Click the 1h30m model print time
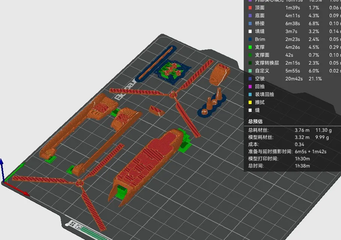This screenshot has height=240, width=341. [x=302, y=158]
